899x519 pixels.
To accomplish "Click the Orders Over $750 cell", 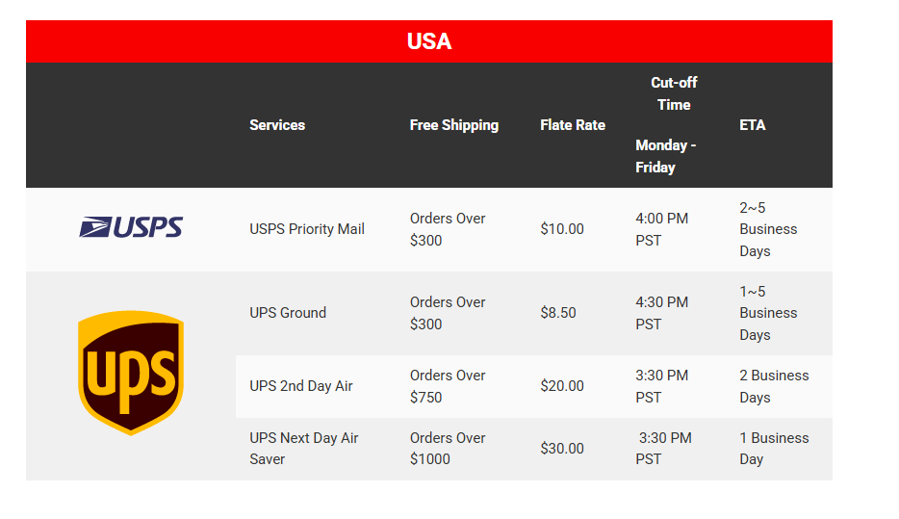I will (448, 386).
